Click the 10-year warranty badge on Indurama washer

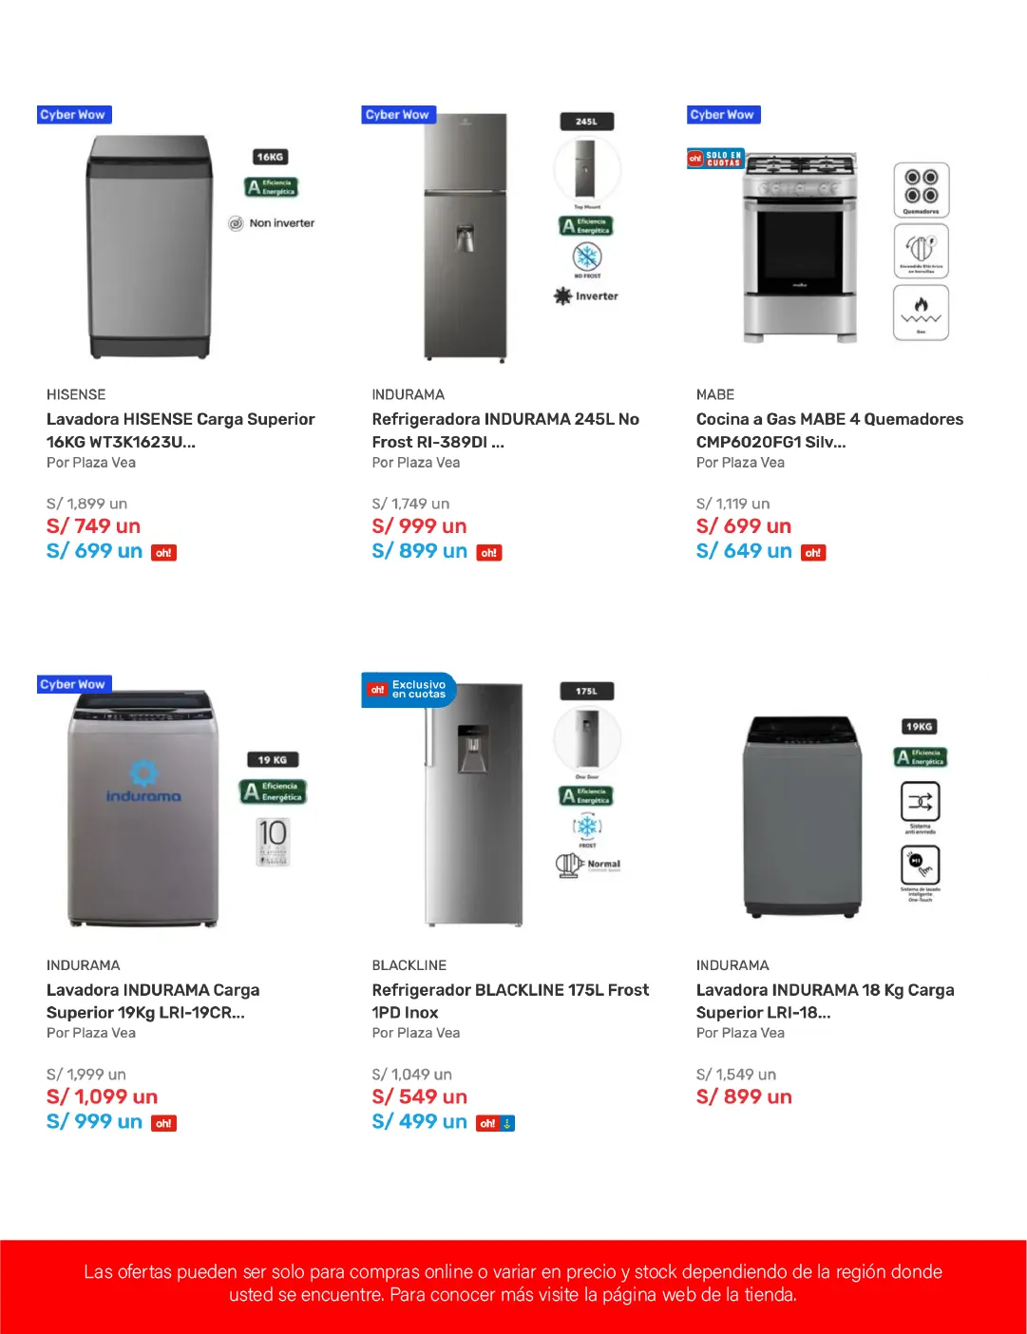tap(273, 841)
